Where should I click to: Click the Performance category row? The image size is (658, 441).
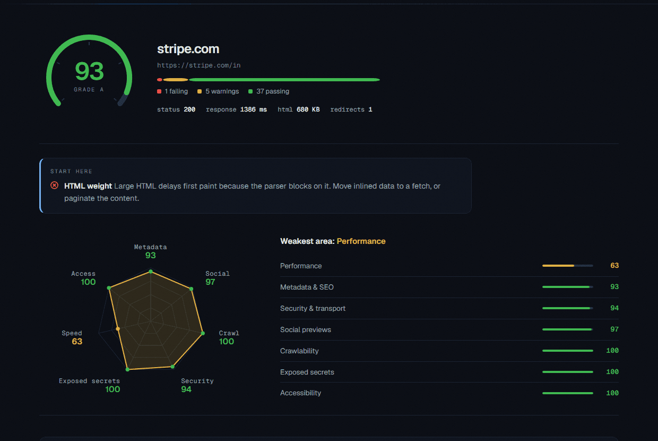[x=449, y=266]
